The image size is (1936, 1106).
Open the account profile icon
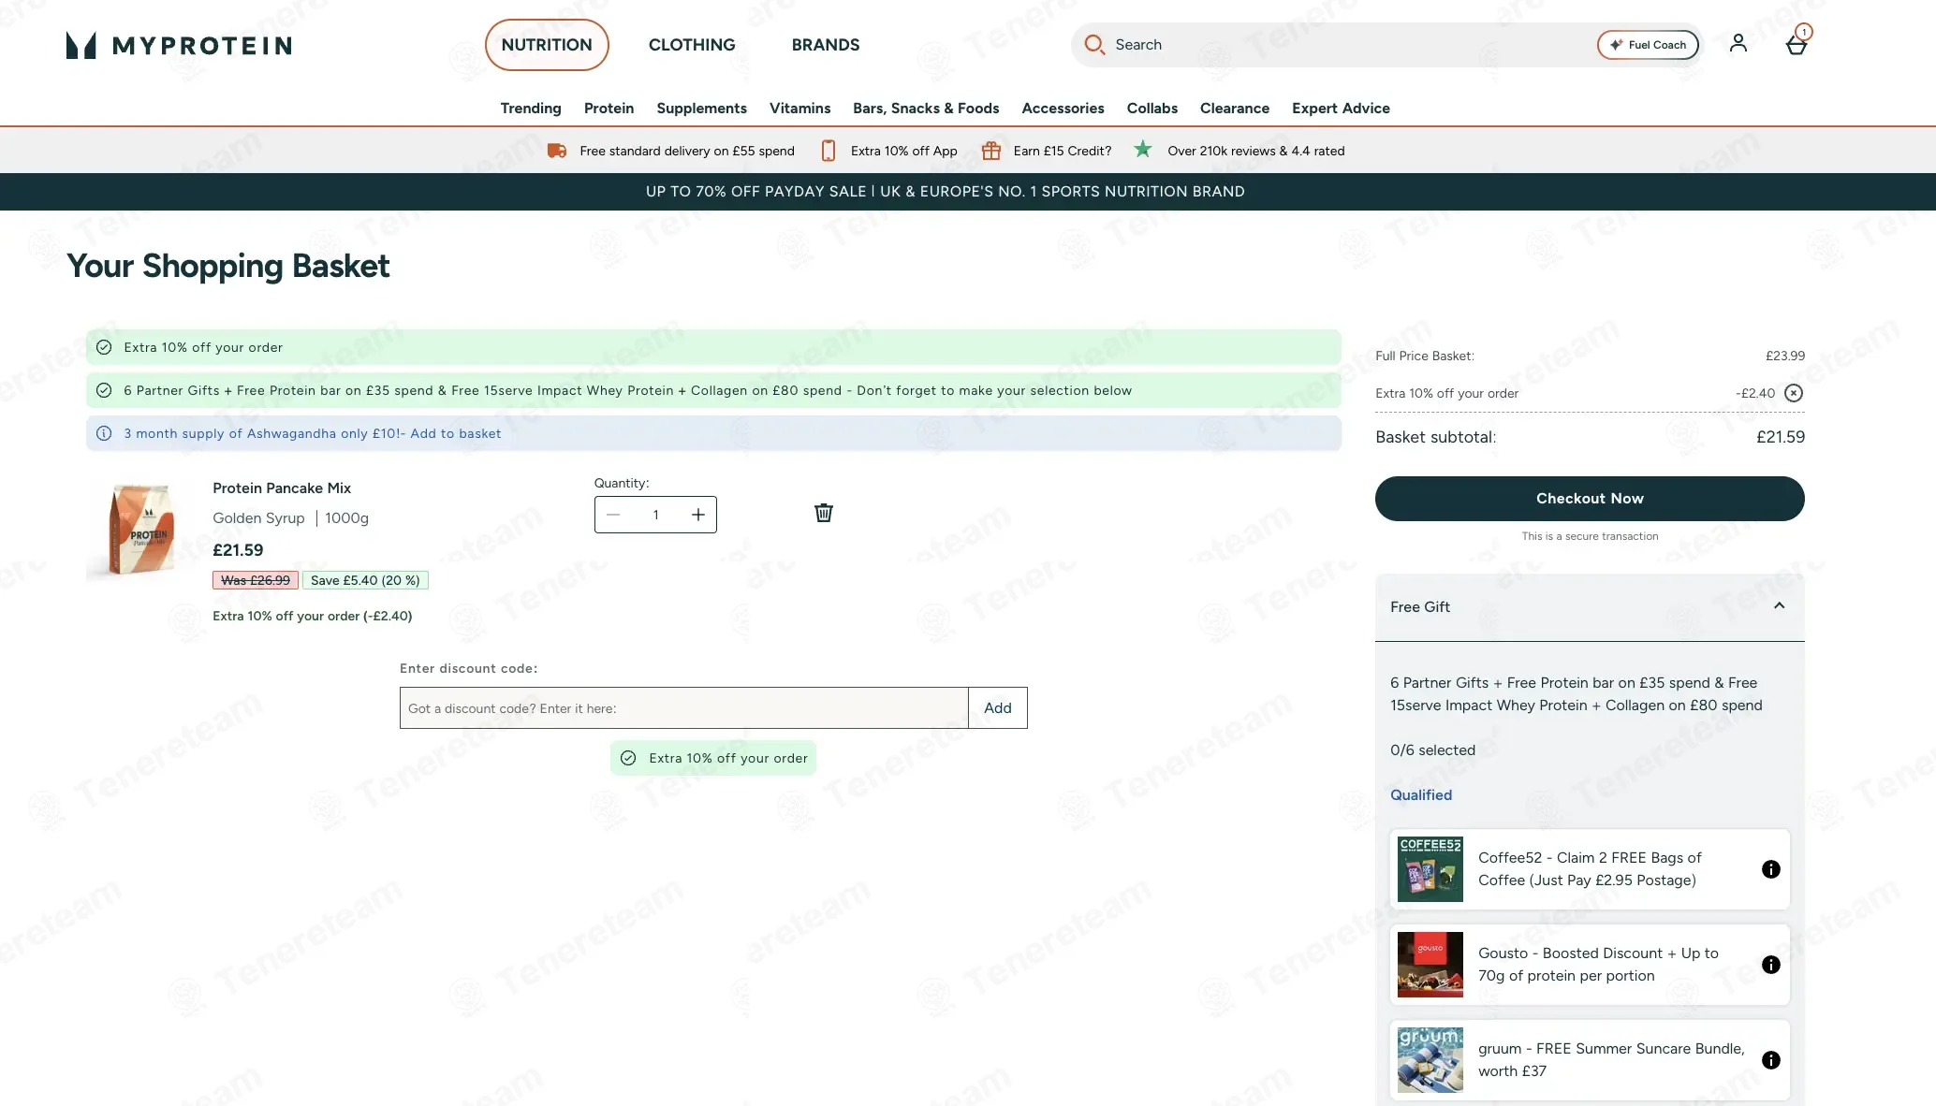click(x=1738, y=43)
